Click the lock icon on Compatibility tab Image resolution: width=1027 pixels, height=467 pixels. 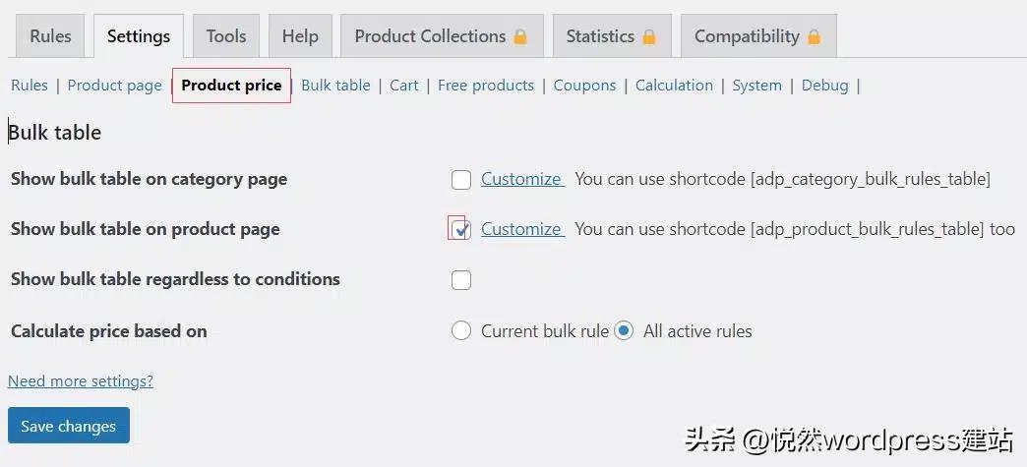click(x=814, y=37)
